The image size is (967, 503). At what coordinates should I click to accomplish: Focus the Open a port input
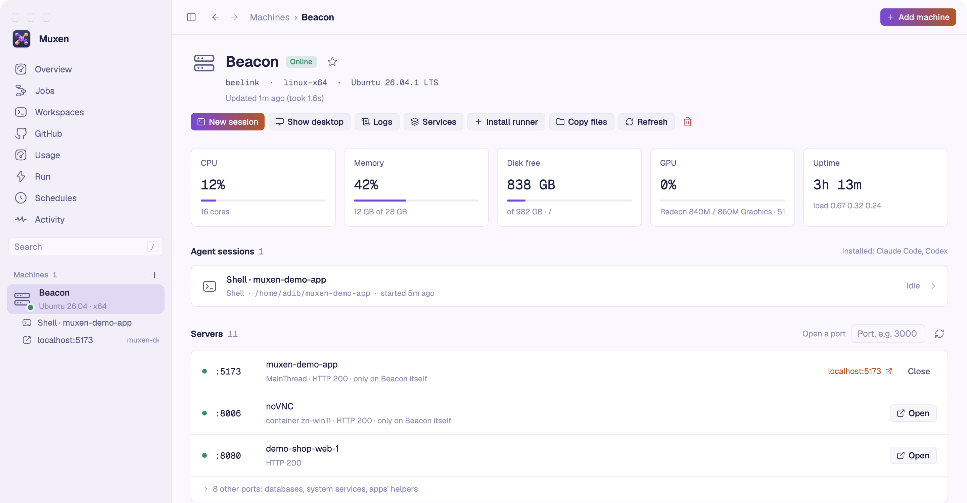[x=888, y=334]
